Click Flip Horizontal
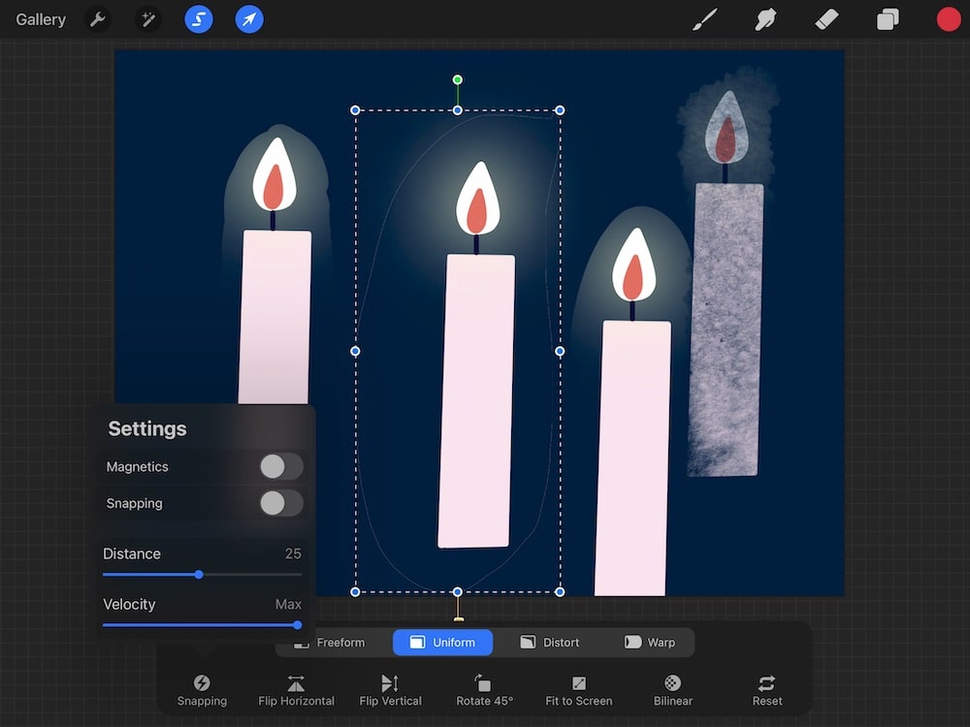 click(296, 688)
